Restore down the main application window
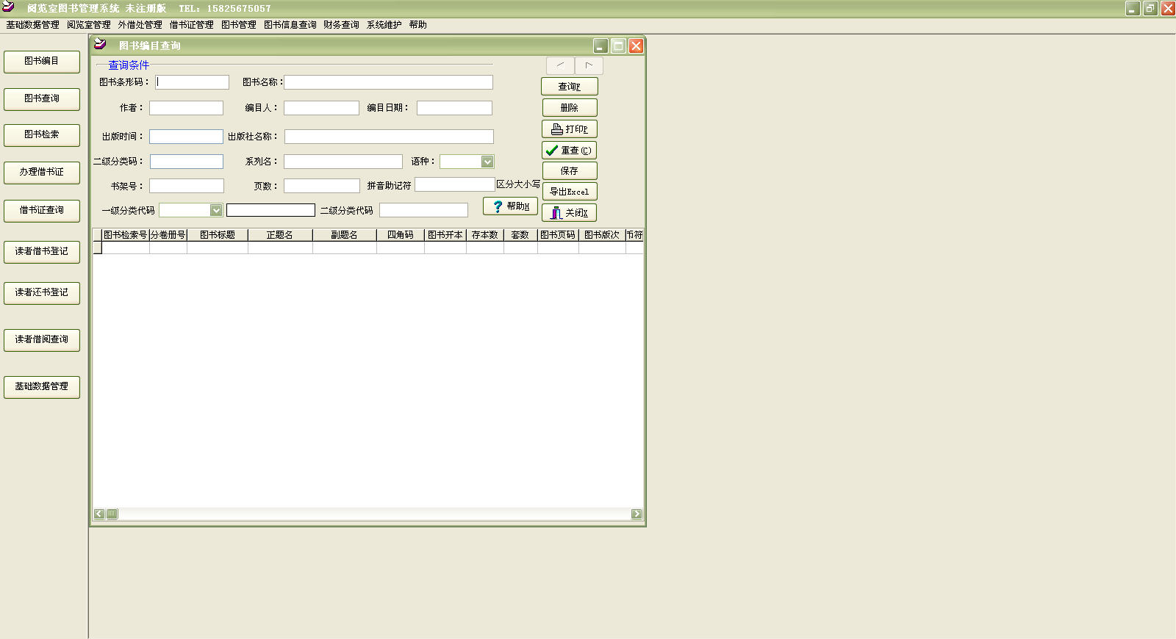1176x639 pixels. point(1150,8)
